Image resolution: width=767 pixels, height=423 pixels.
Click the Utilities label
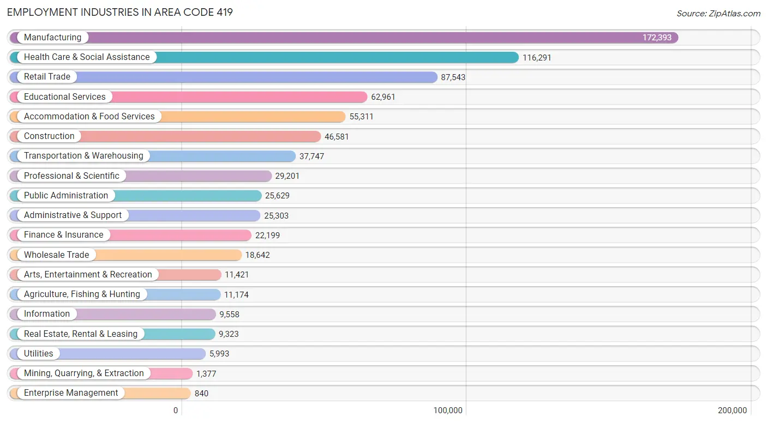(39, 353)
